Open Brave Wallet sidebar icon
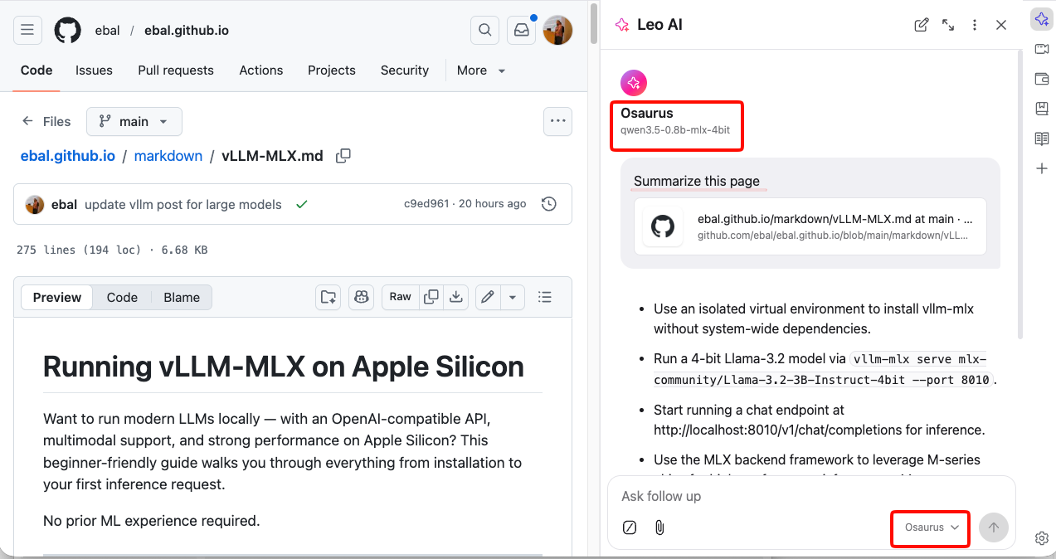1056x559 pixels. point(1042,79)
